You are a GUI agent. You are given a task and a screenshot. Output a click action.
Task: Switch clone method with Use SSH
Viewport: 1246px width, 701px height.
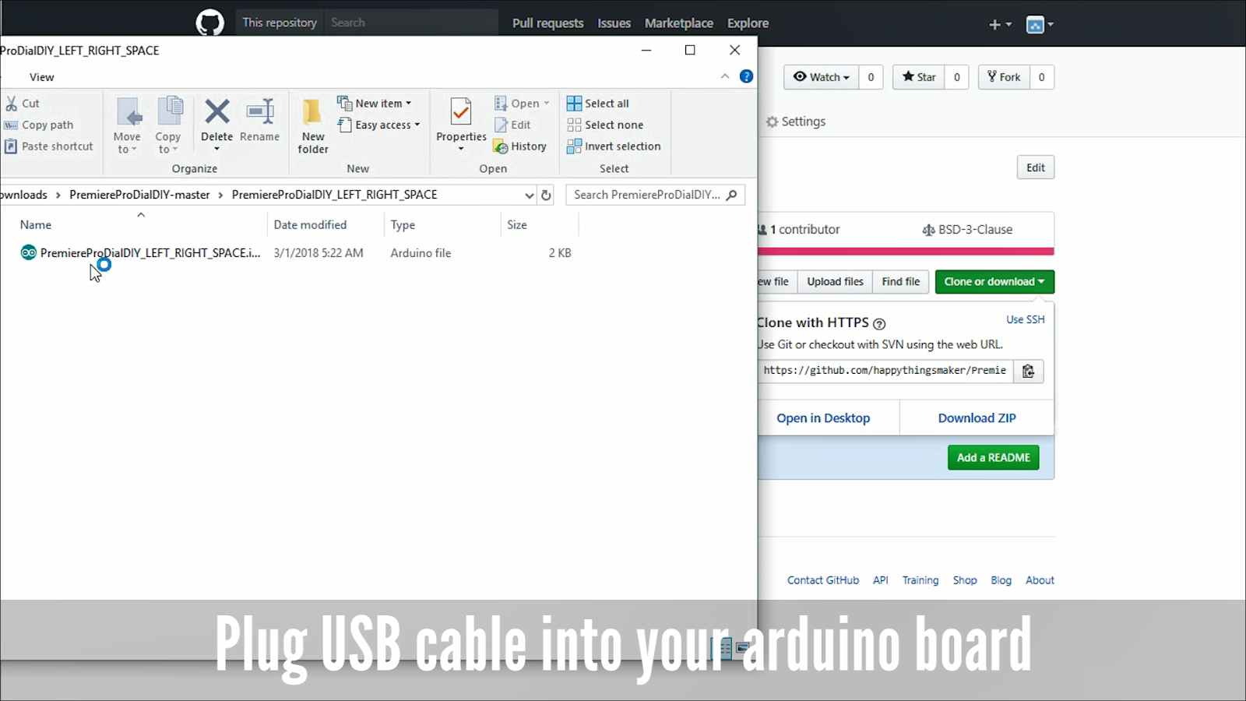point(1026,319)
